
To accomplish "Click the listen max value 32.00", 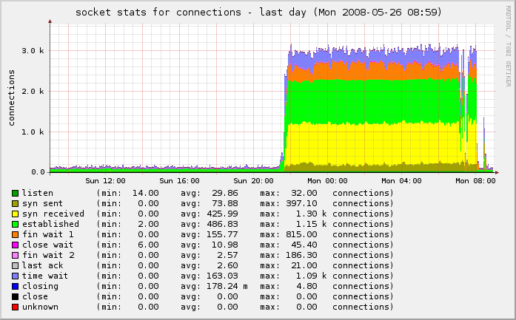I will (304, 193).
